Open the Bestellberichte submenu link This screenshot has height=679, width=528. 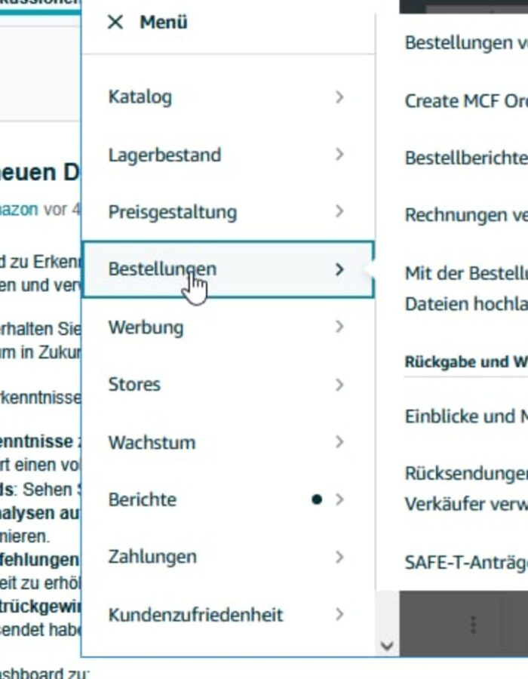465,158
